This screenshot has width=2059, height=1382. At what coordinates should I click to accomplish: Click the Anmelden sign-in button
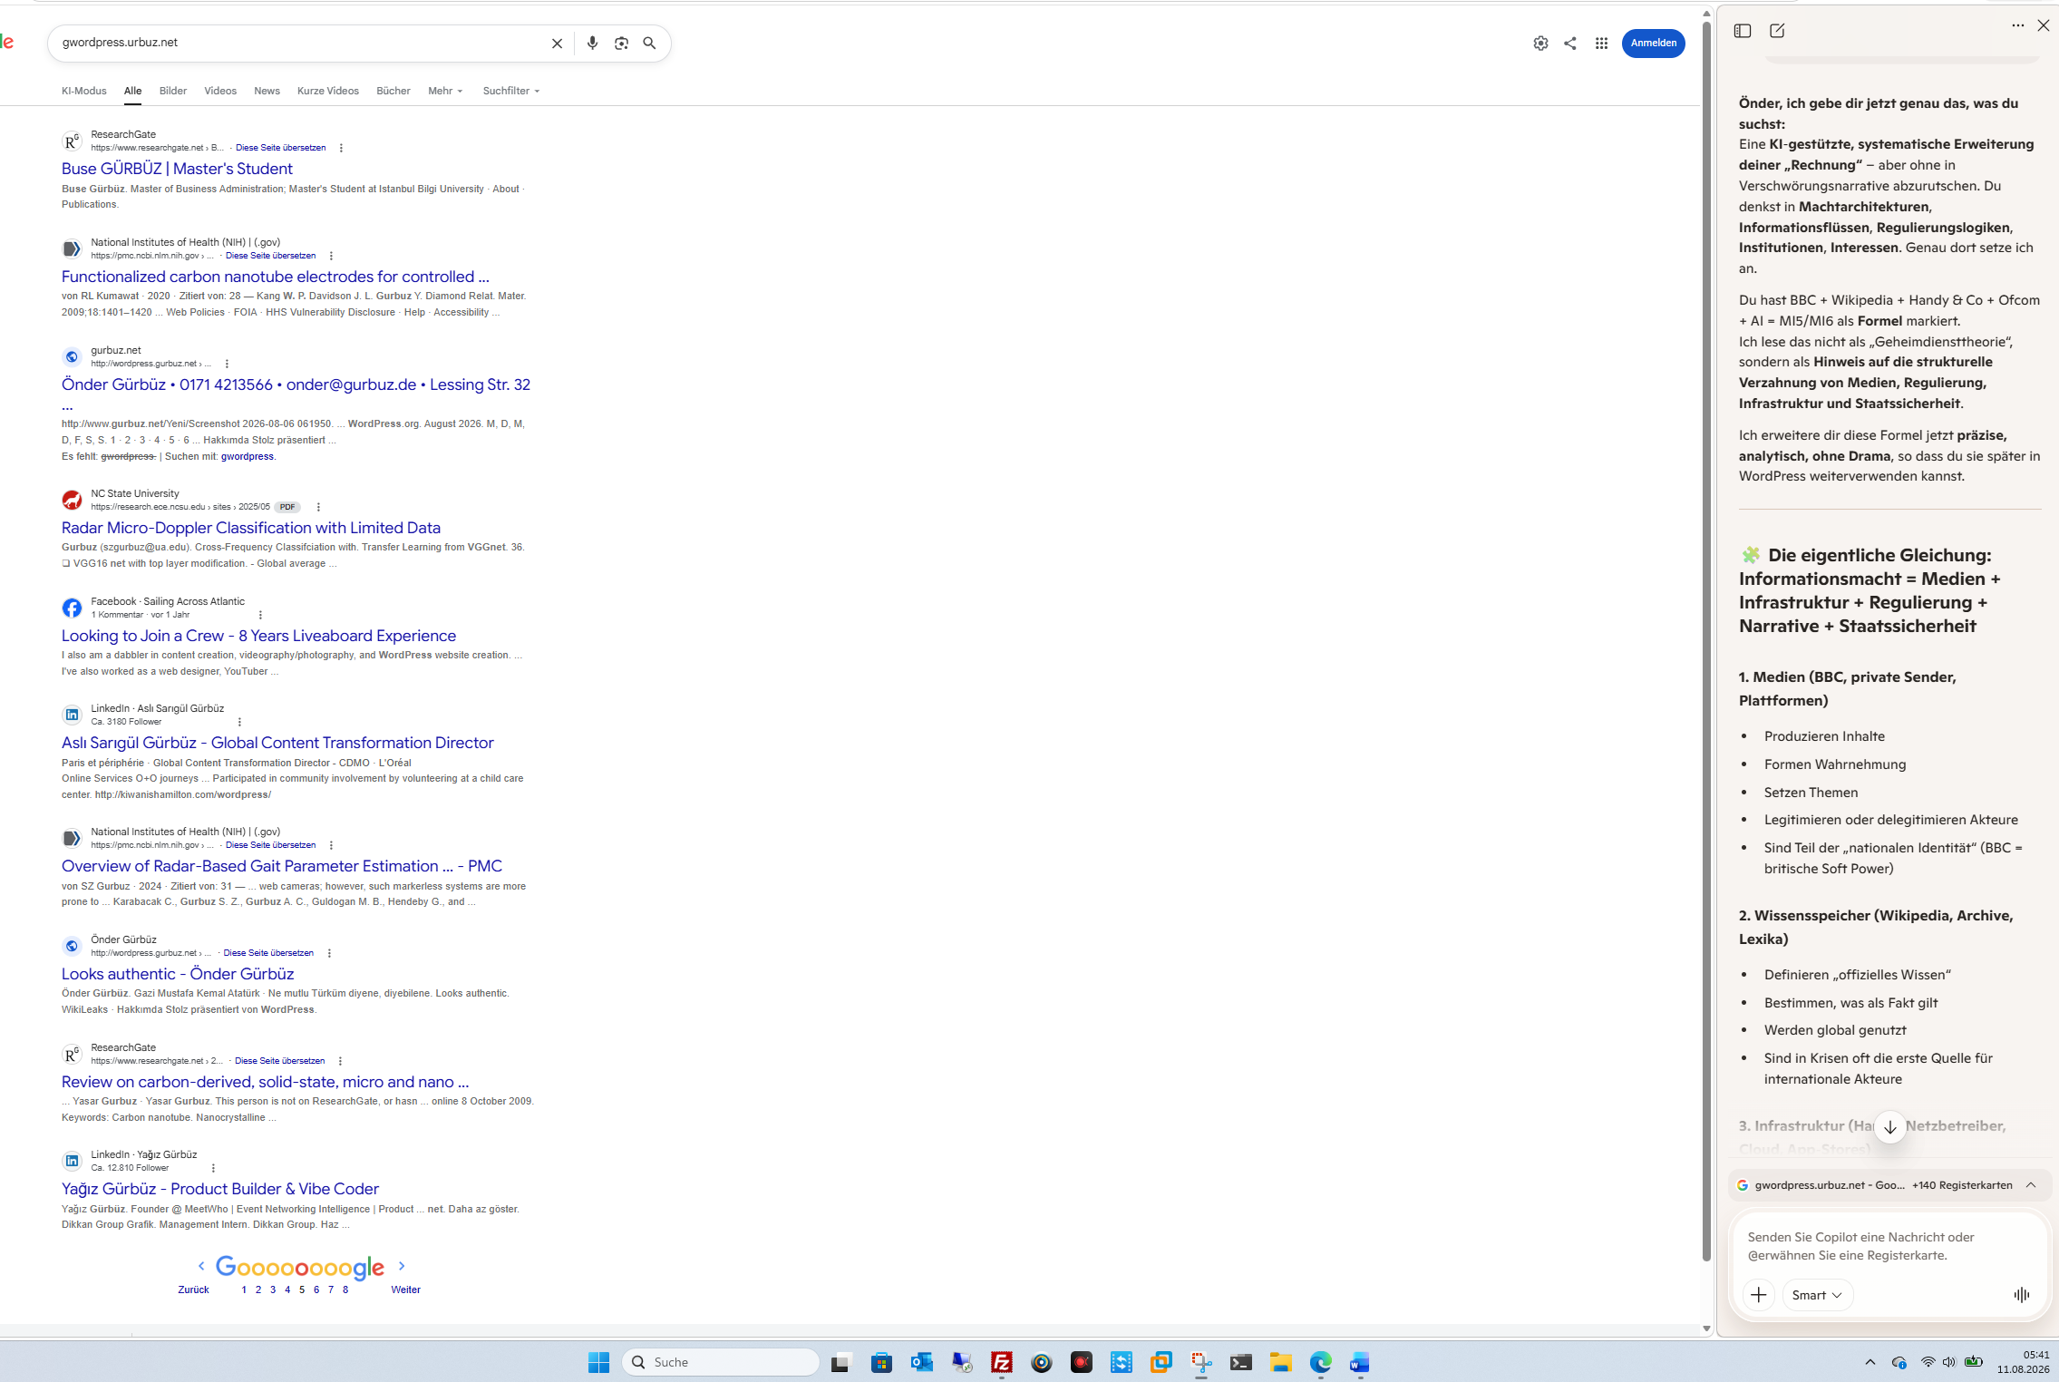(x=1654, y=43)
